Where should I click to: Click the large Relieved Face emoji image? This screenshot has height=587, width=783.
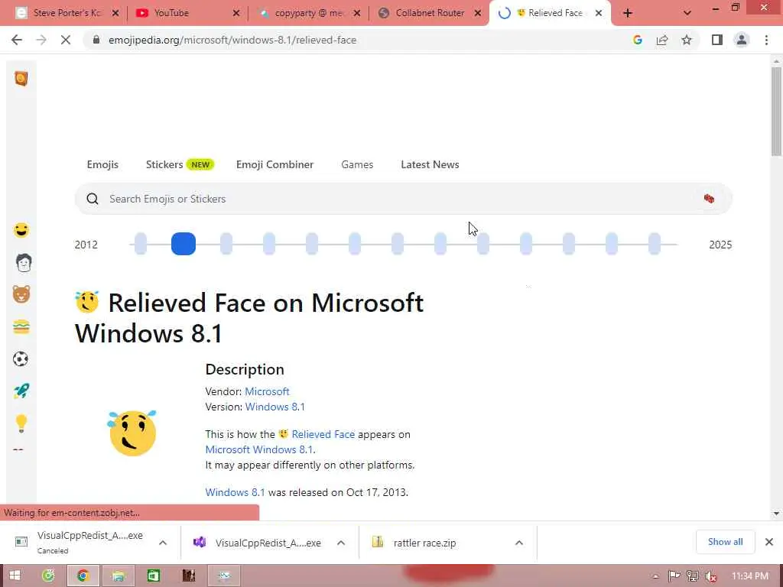point(132,433)
